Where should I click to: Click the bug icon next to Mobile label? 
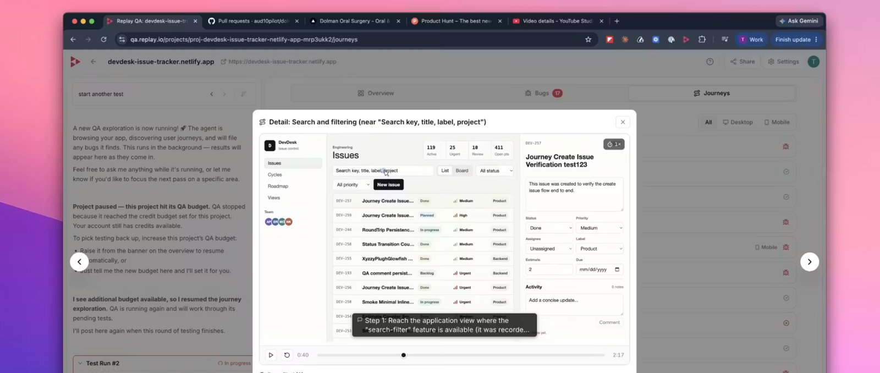[x=786, y=248]
